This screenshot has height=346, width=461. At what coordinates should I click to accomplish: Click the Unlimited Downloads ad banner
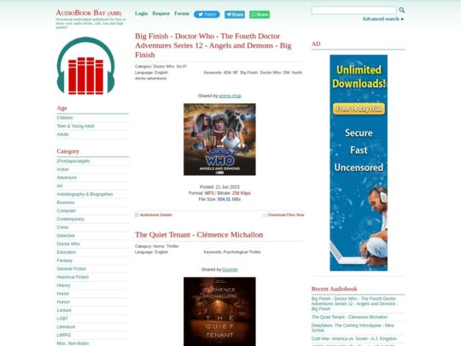point(359,162)
